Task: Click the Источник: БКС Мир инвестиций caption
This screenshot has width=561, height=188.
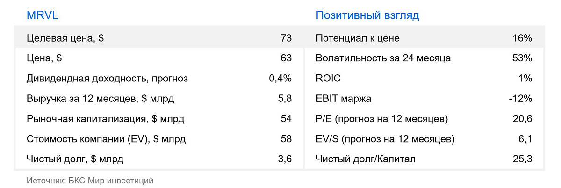Action: click(x=90, y=180)
